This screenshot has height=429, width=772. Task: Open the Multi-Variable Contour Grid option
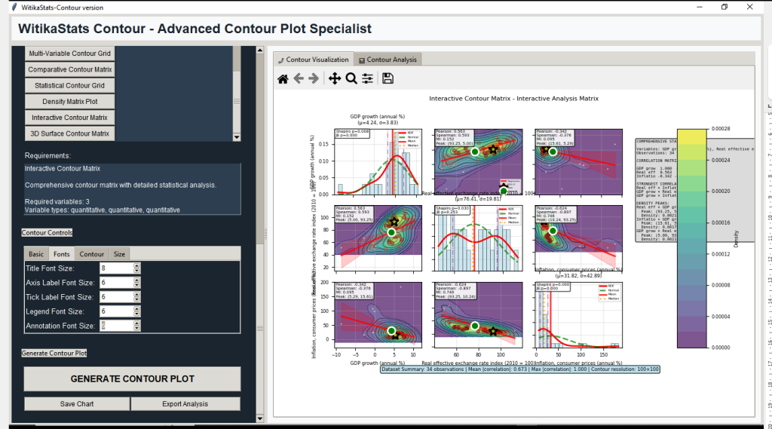pos(70,54)
